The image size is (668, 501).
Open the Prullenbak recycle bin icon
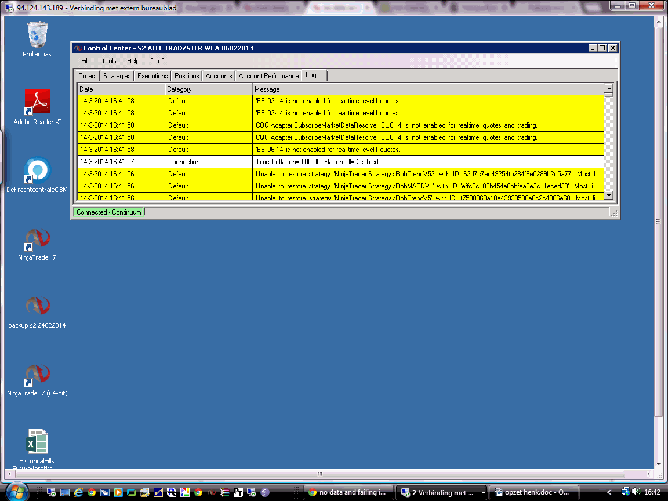pos(37,39)
